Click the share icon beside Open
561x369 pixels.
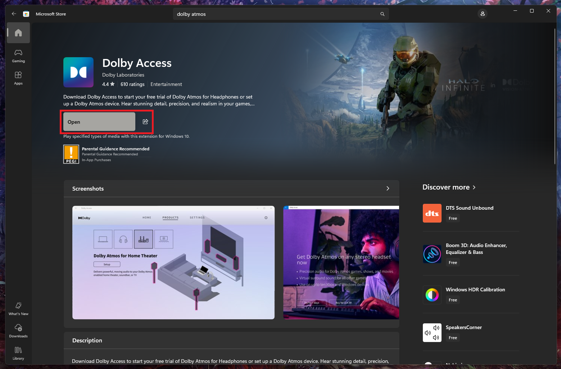145,122
